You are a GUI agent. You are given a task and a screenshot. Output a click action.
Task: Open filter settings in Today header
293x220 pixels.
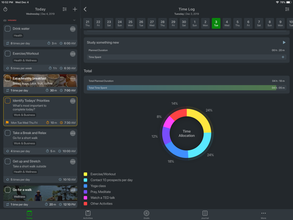[x=64, y=9]
